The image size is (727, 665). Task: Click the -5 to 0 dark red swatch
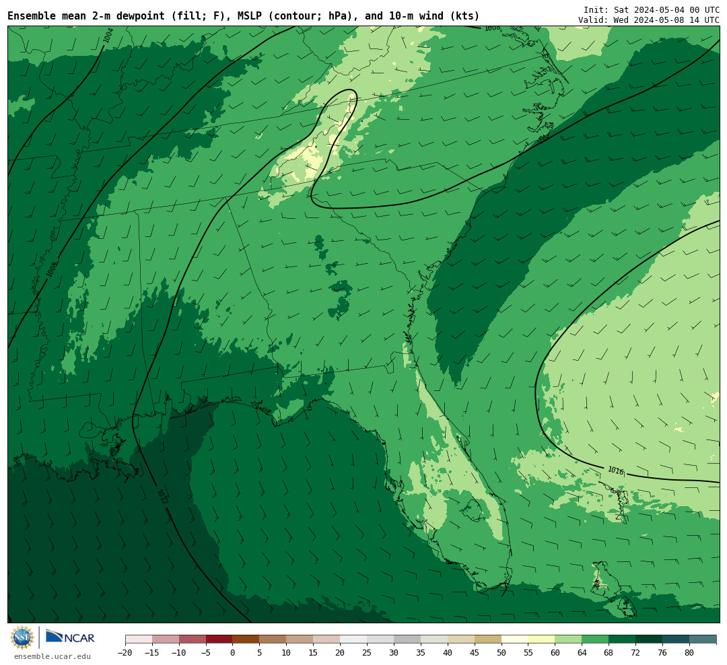pos(219,639)
